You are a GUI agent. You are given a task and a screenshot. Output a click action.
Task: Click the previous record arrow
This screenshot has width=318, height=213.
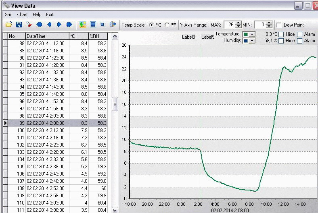(50, 25)
